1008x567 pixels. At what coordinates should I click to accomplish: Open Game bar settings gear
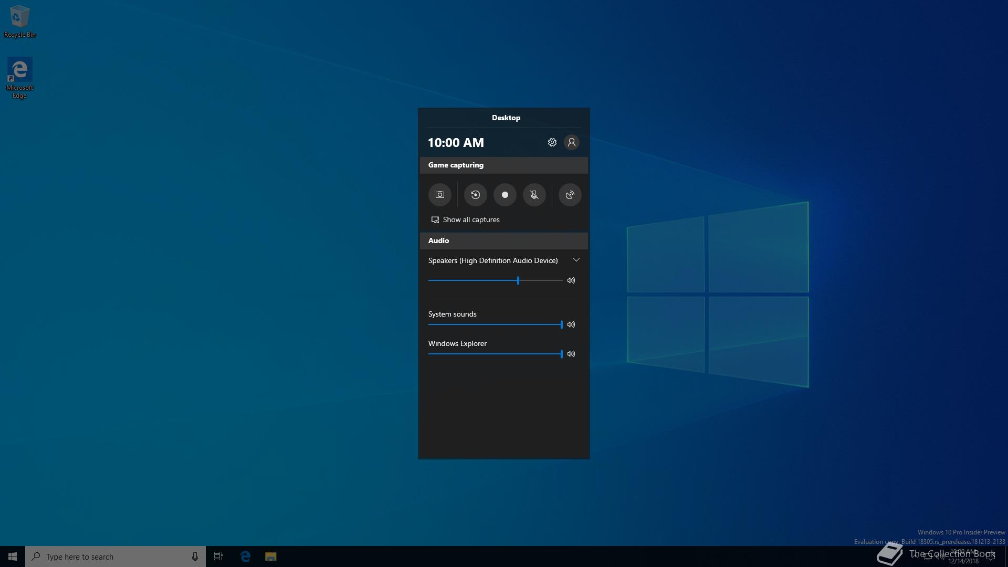[x=552, y=142]
